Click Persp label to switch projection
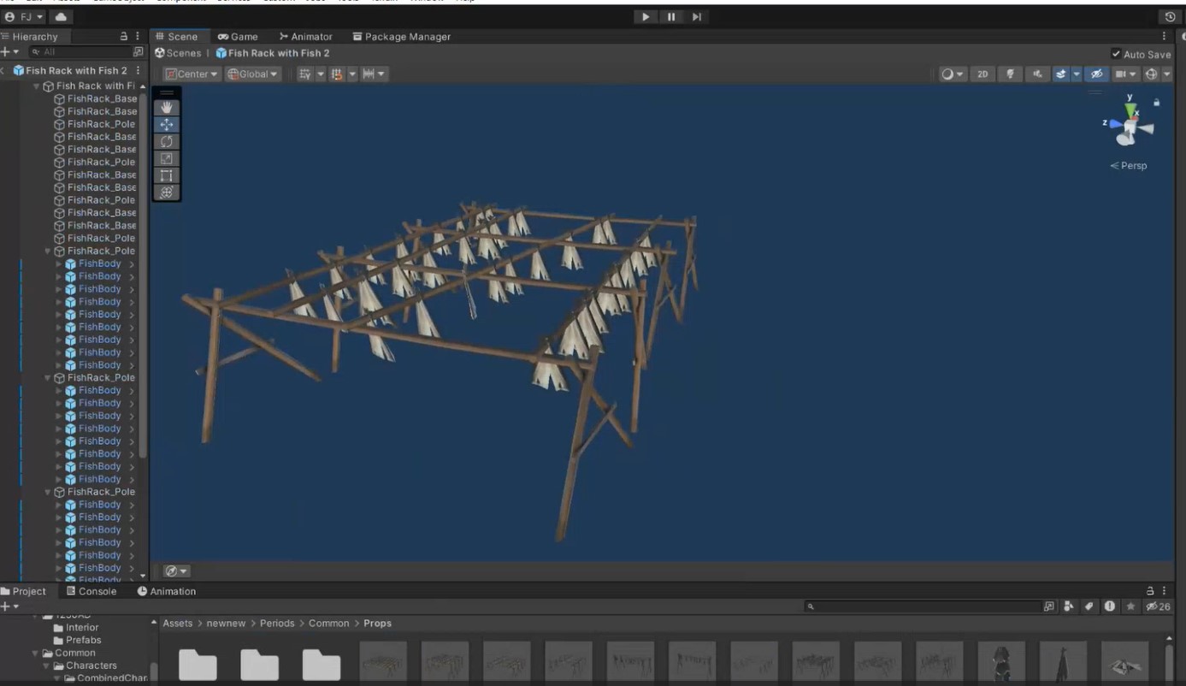 click(x=1133, y=165)
